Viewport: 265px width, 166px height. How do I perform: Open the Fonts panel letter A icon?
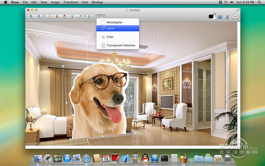pos(227,17)
